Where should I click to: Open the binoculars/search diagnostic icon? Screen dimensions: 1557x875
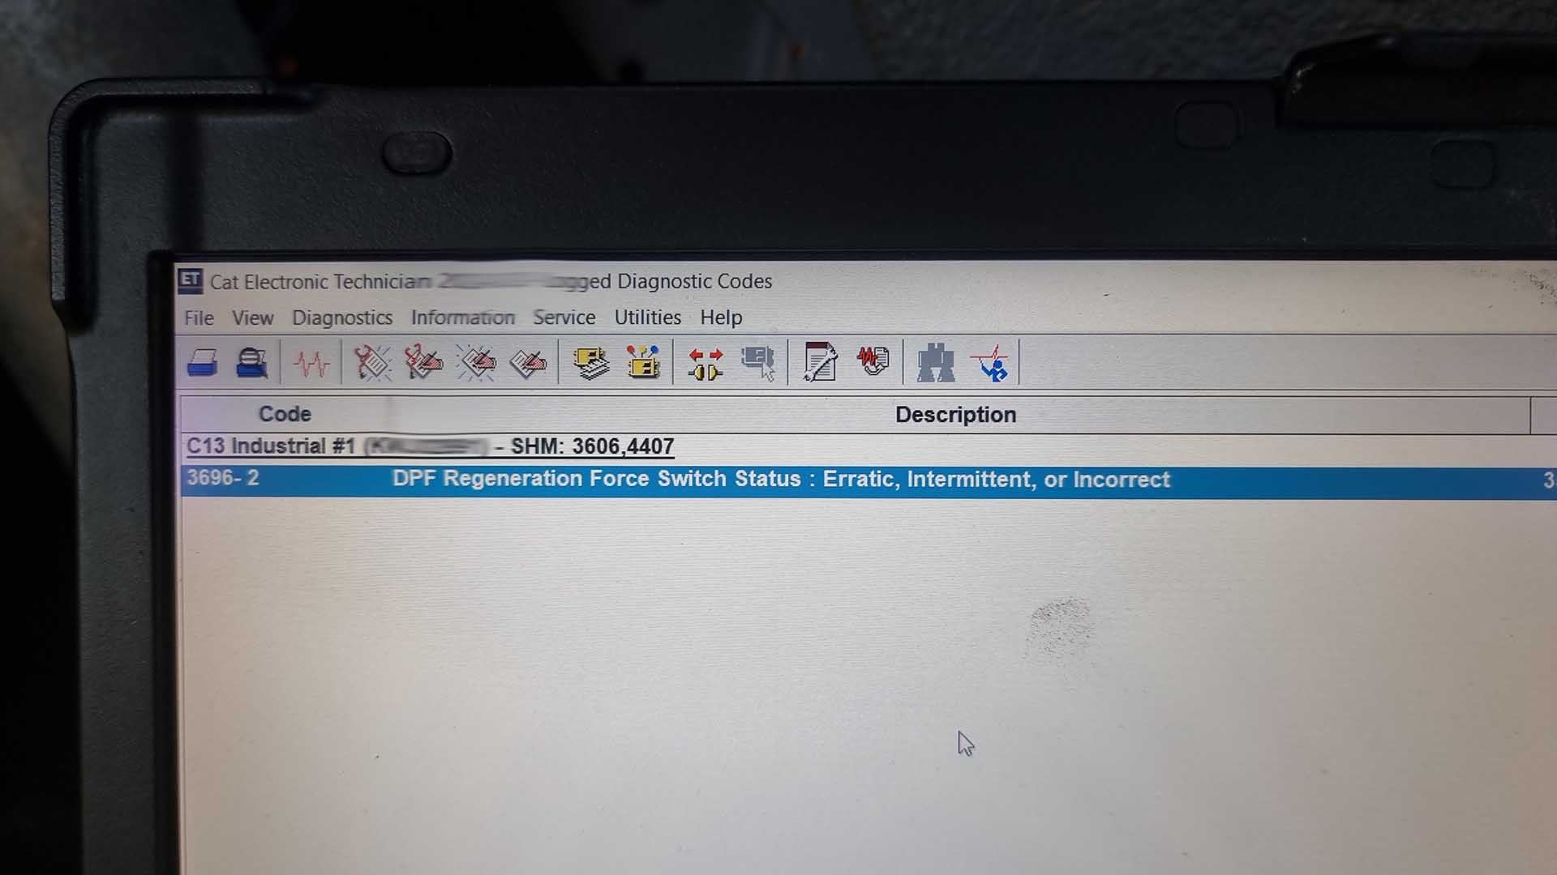point(933,362)
